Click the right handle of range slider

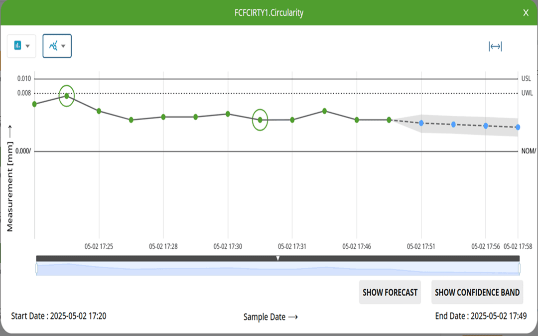coord(519,269)
